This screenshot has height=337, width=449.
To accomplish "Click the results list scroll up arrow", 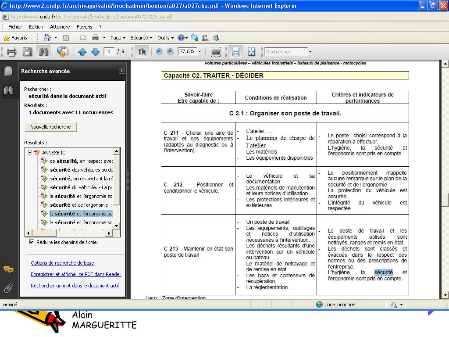I will pos(117,151).
